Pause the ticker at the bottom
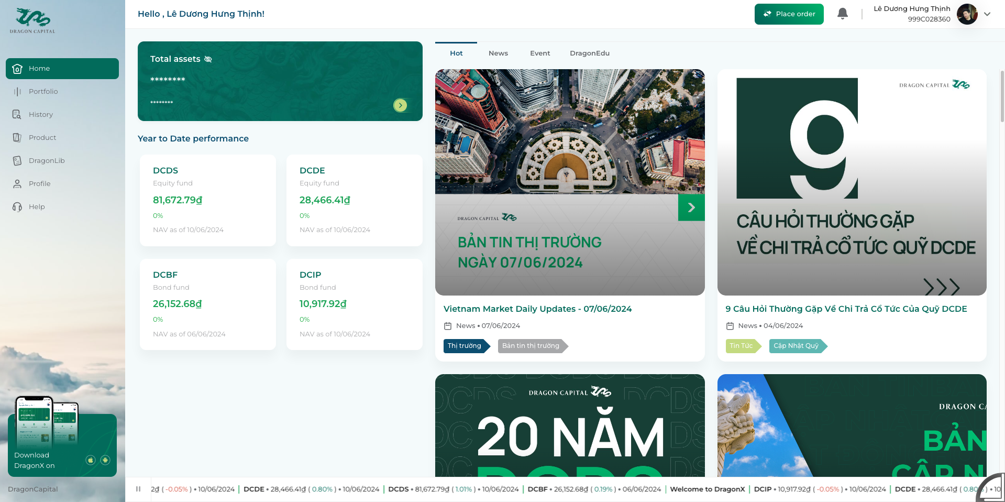Viewport: 1005px width, 502px height. [x=138, y=489]
